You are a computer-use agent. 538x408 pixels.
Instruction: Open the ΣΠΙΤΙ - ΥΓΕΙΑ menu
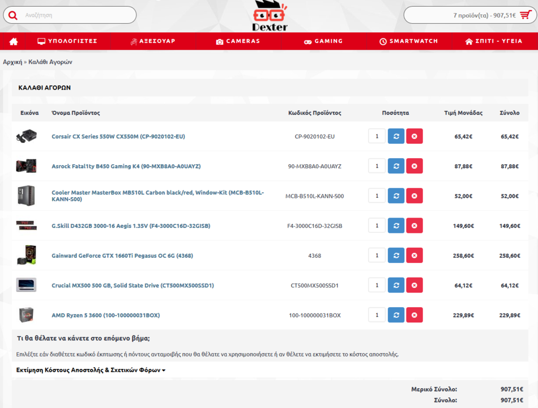[494, 41]
